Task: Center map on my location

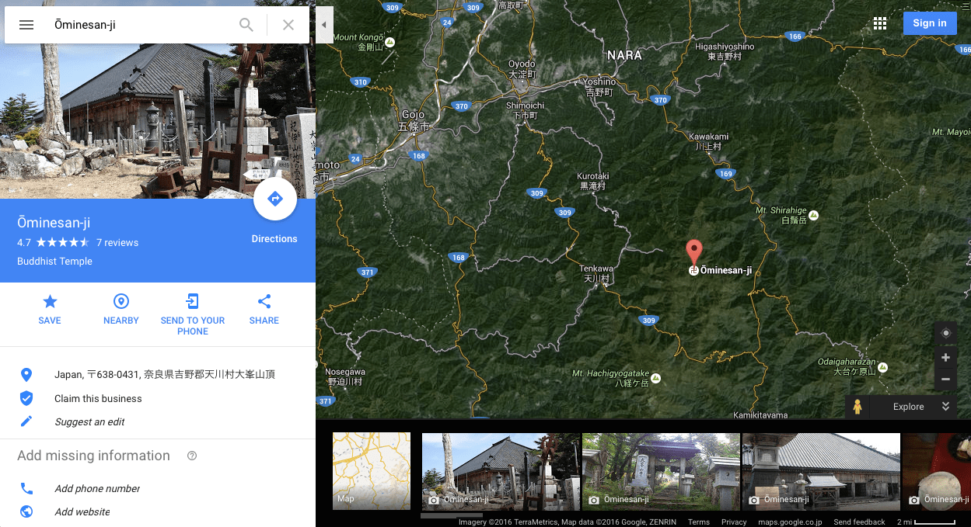Action: click(x=945, y=333)
